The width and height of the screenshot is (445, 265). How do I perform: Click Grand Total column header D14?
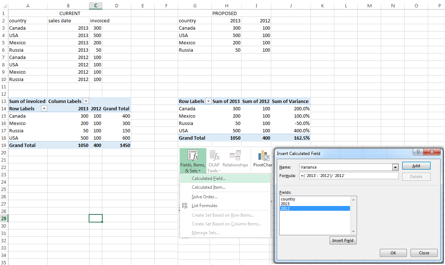(117, 108)
